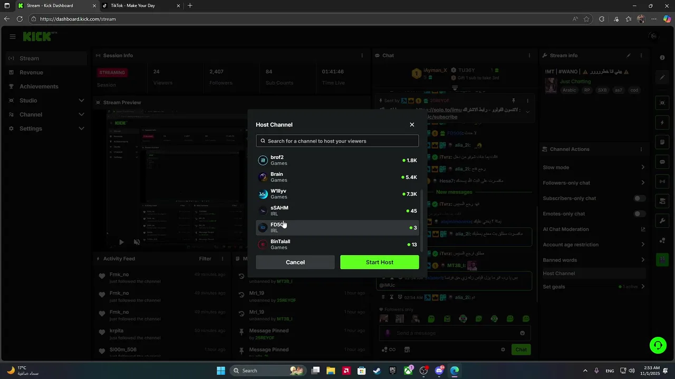
Task: Click the lightning bolt icon in right rail
Action: (x=662, y=123)
